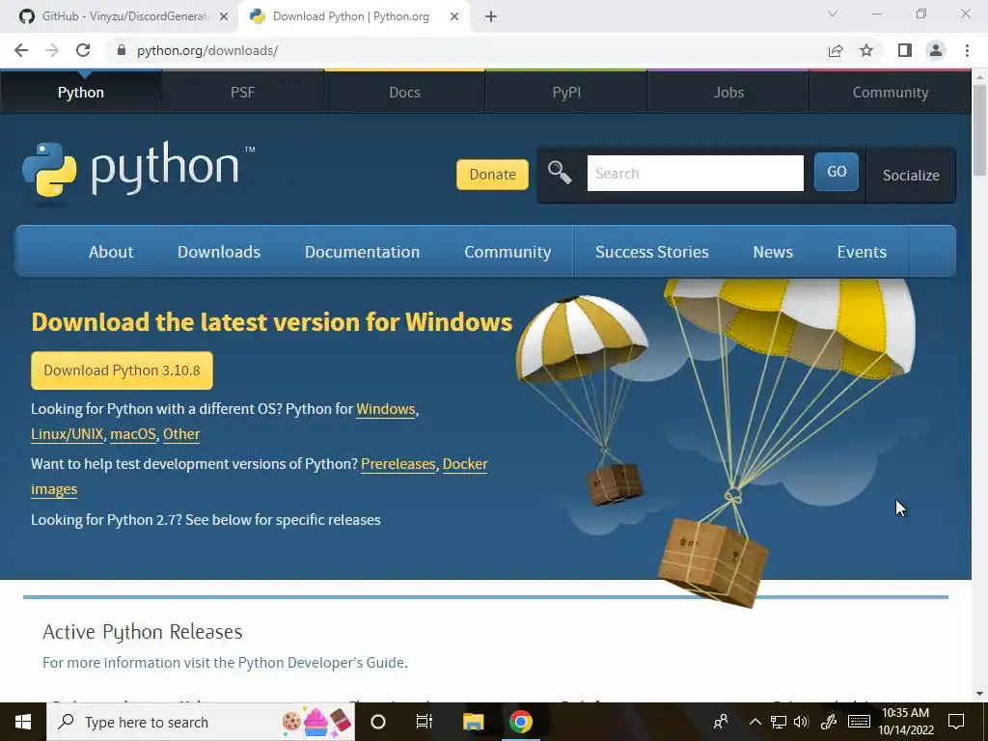Reload the python.org page
This screenshot has width=988, height=741.
(83, 50)
